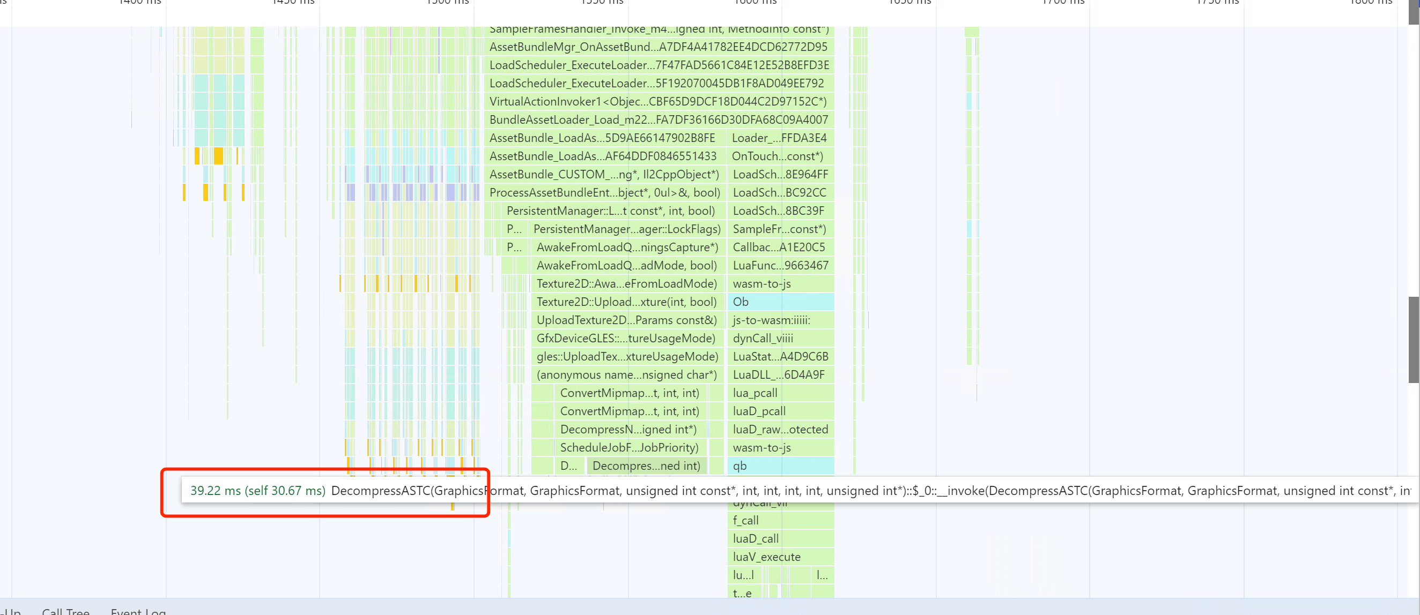Click the LoadSch...BC92CC entry
Screen dimensions: 1420x615
(x=781, y=192)
